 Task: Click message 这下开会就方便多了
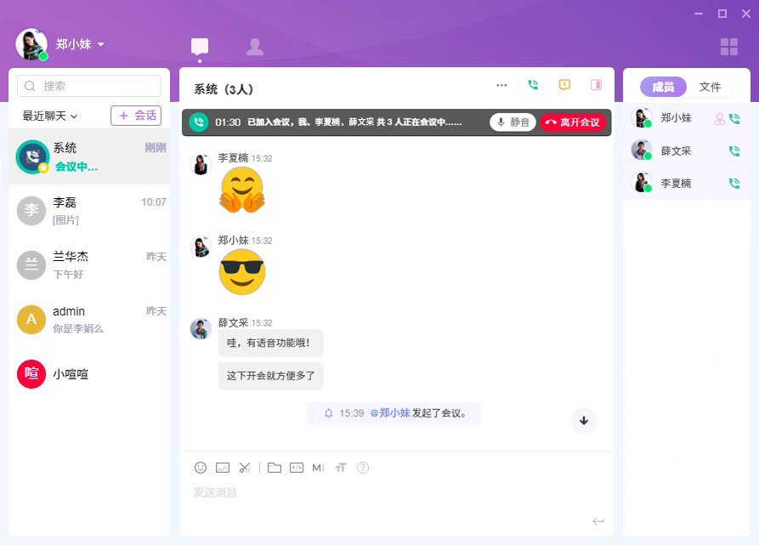click(x=270, y=376)
